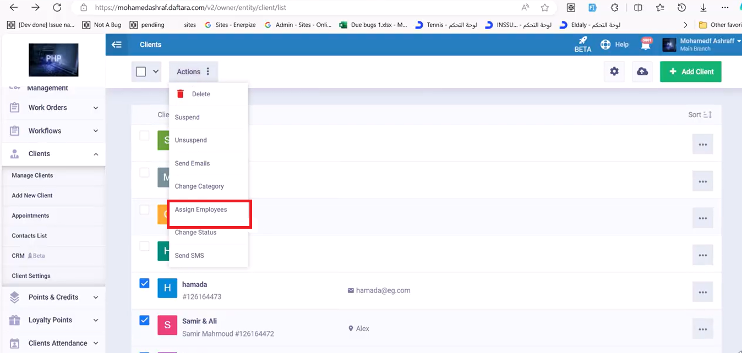Uncheck the hamada client checkbox
The image size is (742, 353).
click(144, 283)
